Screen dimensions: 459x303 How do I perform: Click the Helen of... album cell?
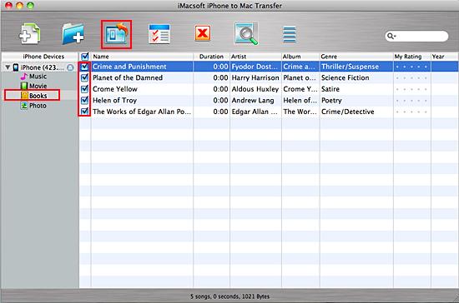300,100
